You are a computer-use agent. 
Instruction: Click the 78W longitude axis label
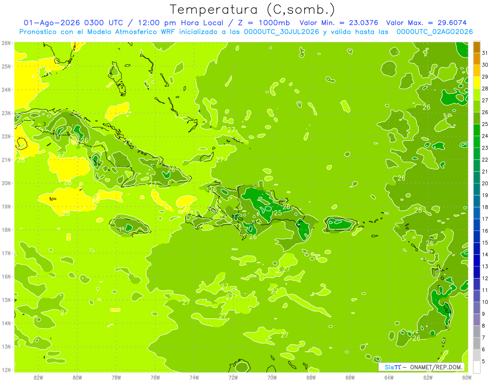[x=116, y=377]
